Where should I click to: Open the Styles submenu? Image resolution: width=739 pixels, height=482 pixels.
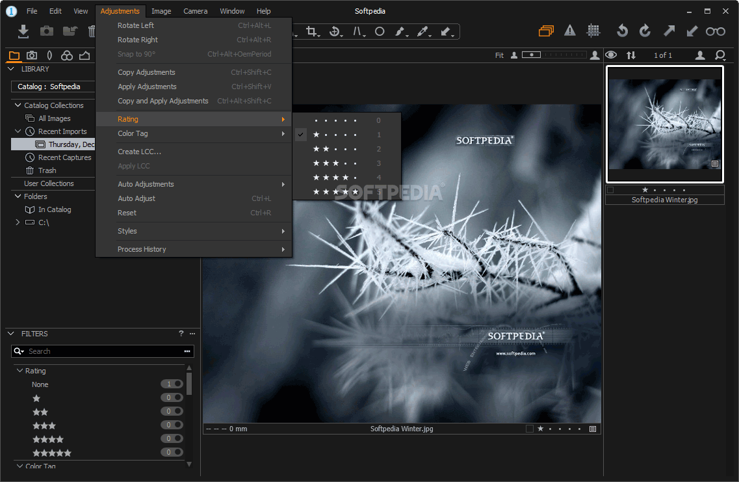(194, 231)
